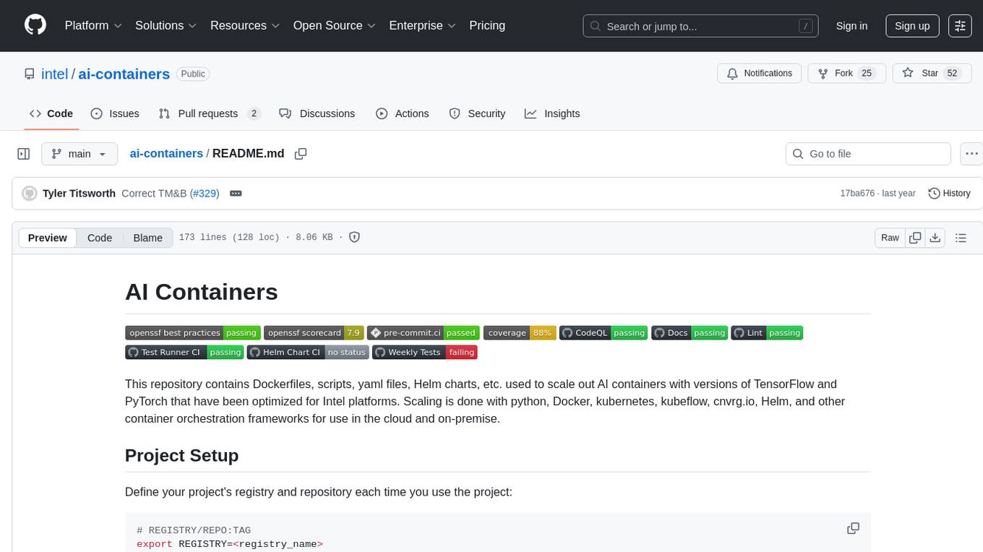The height and width of the screenshot is (552, 983).
Task: Download the raw README file
Action: [935, 238]
